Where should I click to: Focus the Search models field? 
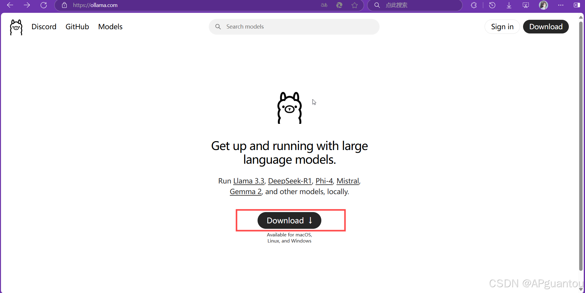pos(294,27)
